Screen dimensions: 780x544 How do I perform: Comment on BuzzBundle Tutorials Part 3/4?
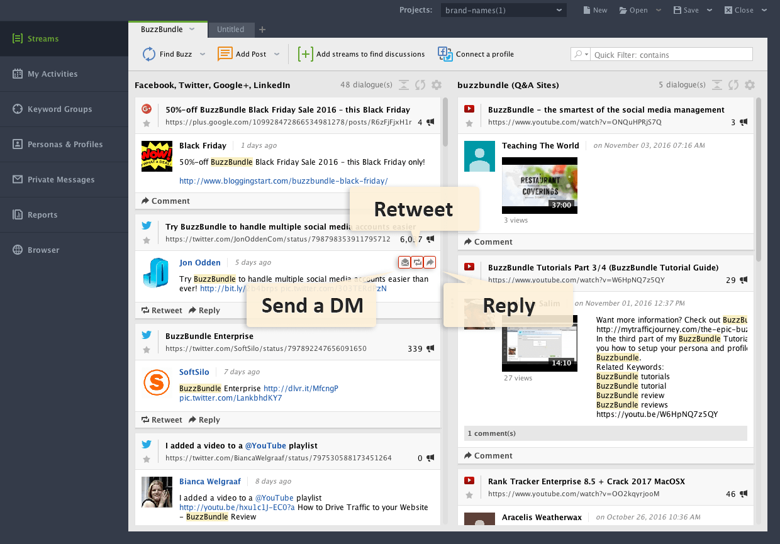click(488, 456)
